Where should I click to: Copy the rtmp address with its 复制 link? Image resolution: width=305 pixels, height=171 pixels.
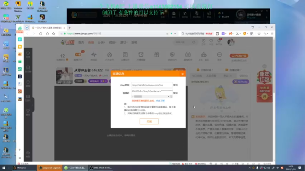(175, 85)
